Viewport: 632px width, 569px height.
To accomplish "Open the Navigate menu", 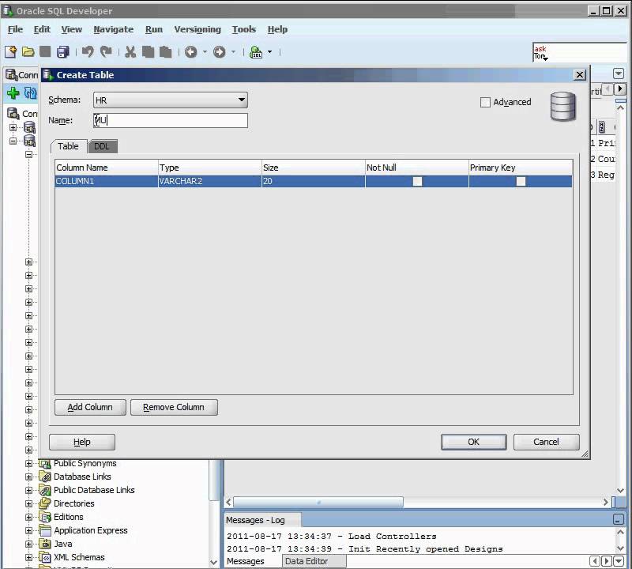I will click(113, 29).
